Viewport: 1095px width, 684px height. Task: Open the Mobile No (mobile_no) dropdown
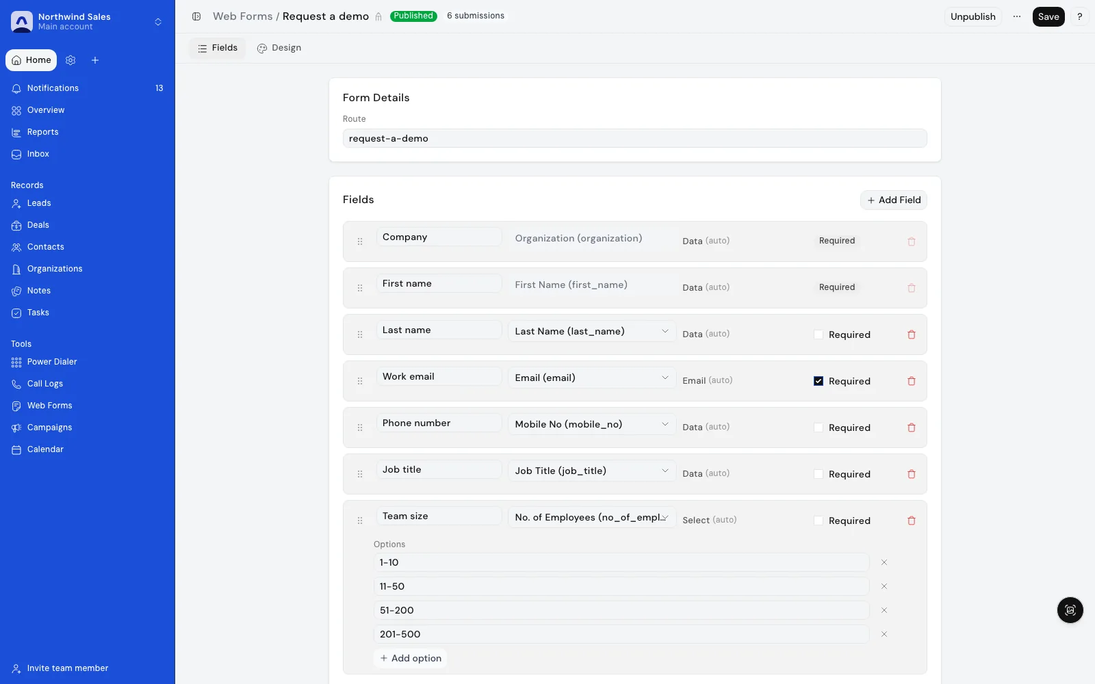(592, 424)
